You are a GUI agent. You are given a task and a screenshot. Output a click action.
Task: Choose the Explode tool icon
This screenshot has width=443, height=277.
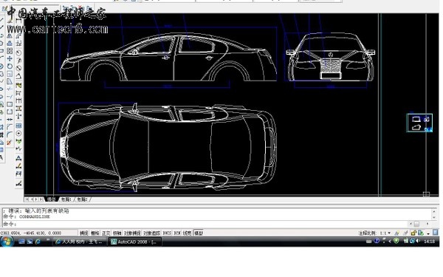[10, 143]
